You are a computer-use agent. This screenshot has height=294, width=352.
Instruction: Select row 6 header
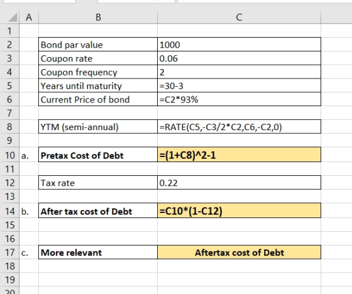tap(9, 99)
